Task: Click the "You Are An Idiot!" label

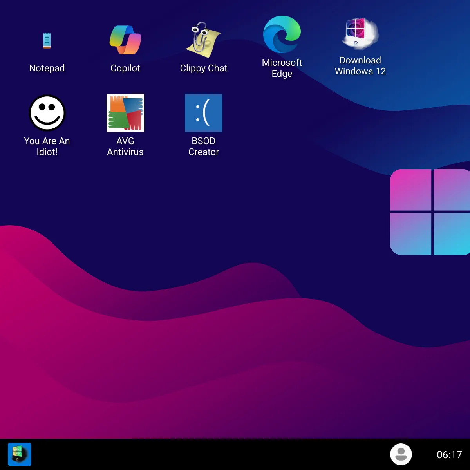Action: click(x=47, y=146)
